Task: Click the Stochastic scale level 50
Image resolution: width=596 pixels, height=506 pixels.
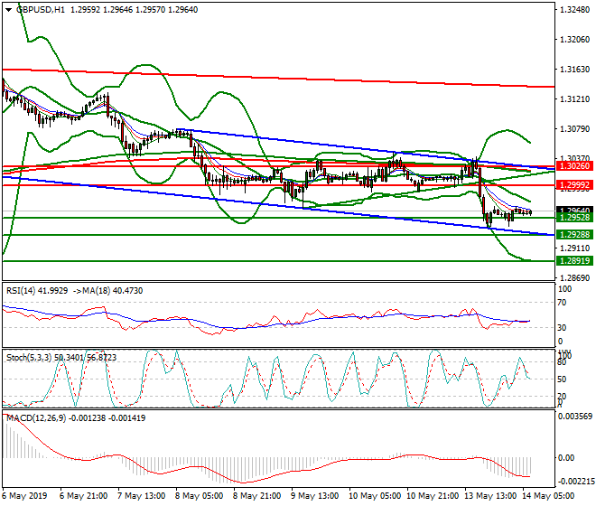Action: click(x=562, y=379)
